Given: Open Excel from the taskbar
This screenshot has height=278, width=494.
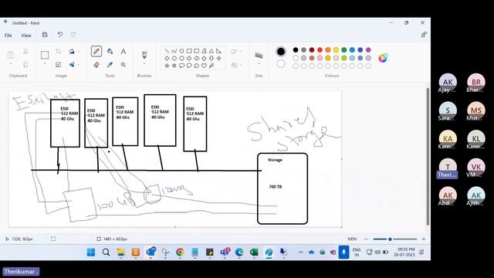Looking at the screenshot, I should (x=254, y=253).
